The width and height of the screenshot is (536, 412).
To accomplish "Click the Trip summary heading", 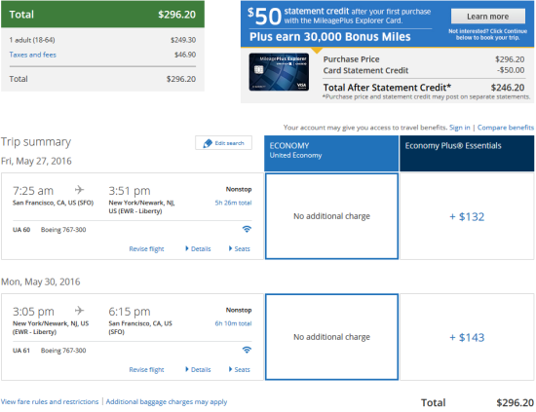I will [x=36, y=142].
